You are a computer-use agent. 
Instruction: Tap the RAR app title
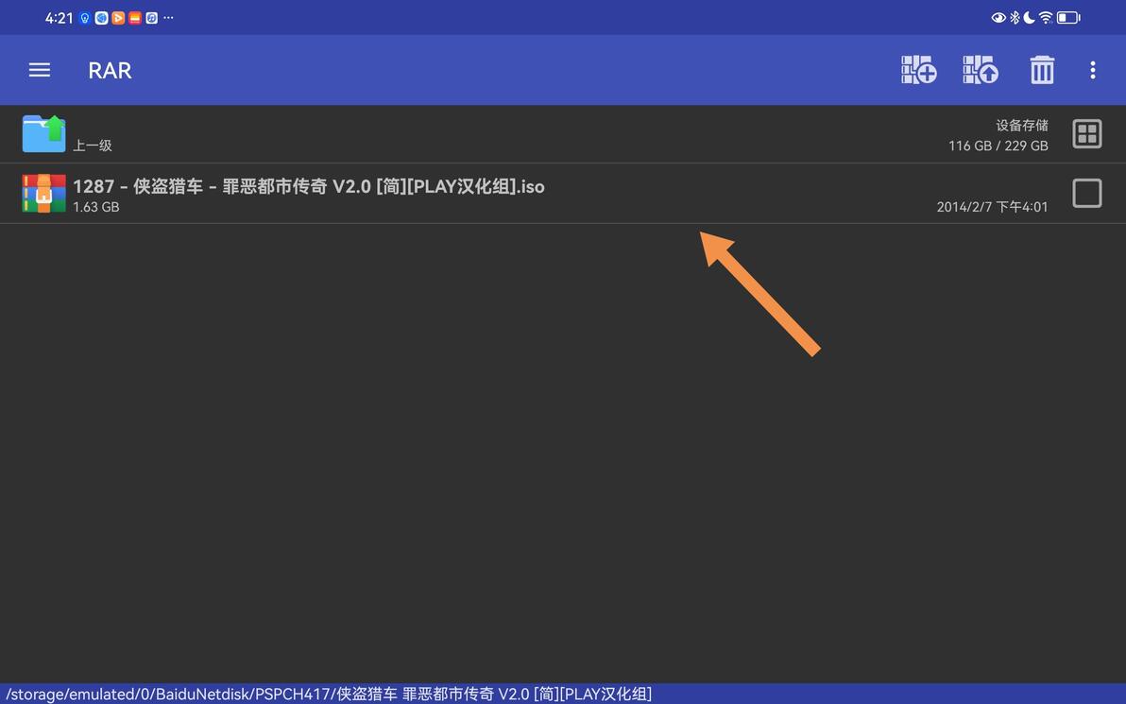(110, 69)
